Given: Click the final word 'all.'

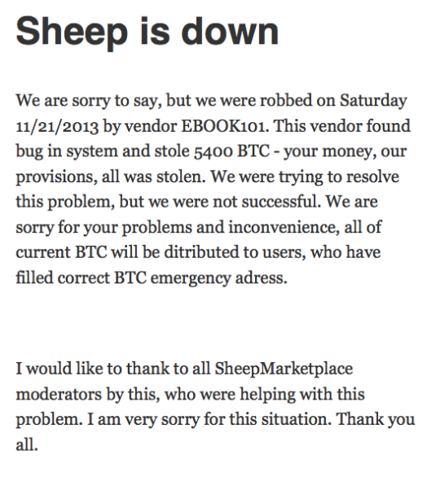Looking at the screenshot, I should tap(27, 444).
